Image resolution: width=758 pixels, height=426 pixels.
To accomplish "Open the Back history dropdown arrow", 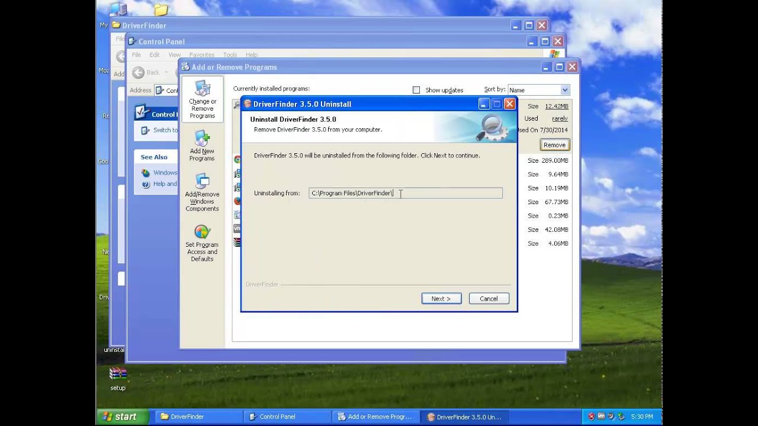I will [166, 73].
